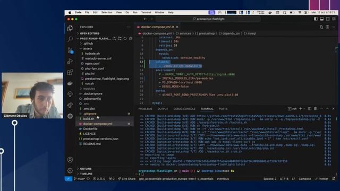Open the Accounts icon in activity bar
This screenshot has width=340, height=191.
tap(70, 160)
